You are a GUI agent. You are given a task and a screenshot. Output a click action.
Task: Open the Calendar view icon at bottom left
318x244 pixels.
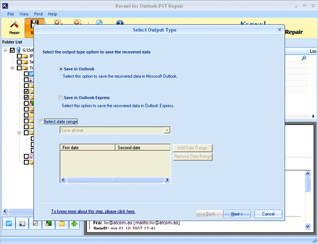9,223
